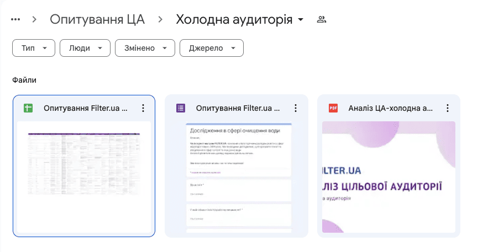Go to the Опитування ЦА folder breadcrumb
This screenshot has height=252, width=504.
pyautogui.click(x=97, y=19)
